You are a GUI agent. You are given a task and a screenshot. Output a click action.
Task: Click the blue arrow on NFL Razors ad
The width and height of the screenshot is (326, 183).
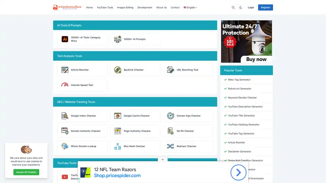point(238,173)
